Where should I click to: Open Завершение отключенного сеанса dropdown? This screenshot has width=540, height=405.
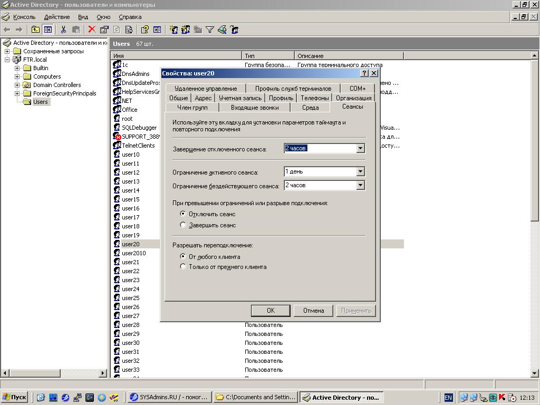click(x=361, y=148)
